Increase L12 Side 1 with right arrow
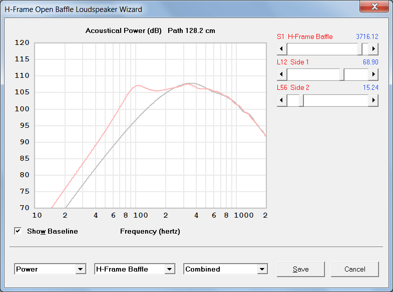393x292 pixels. 373,74
